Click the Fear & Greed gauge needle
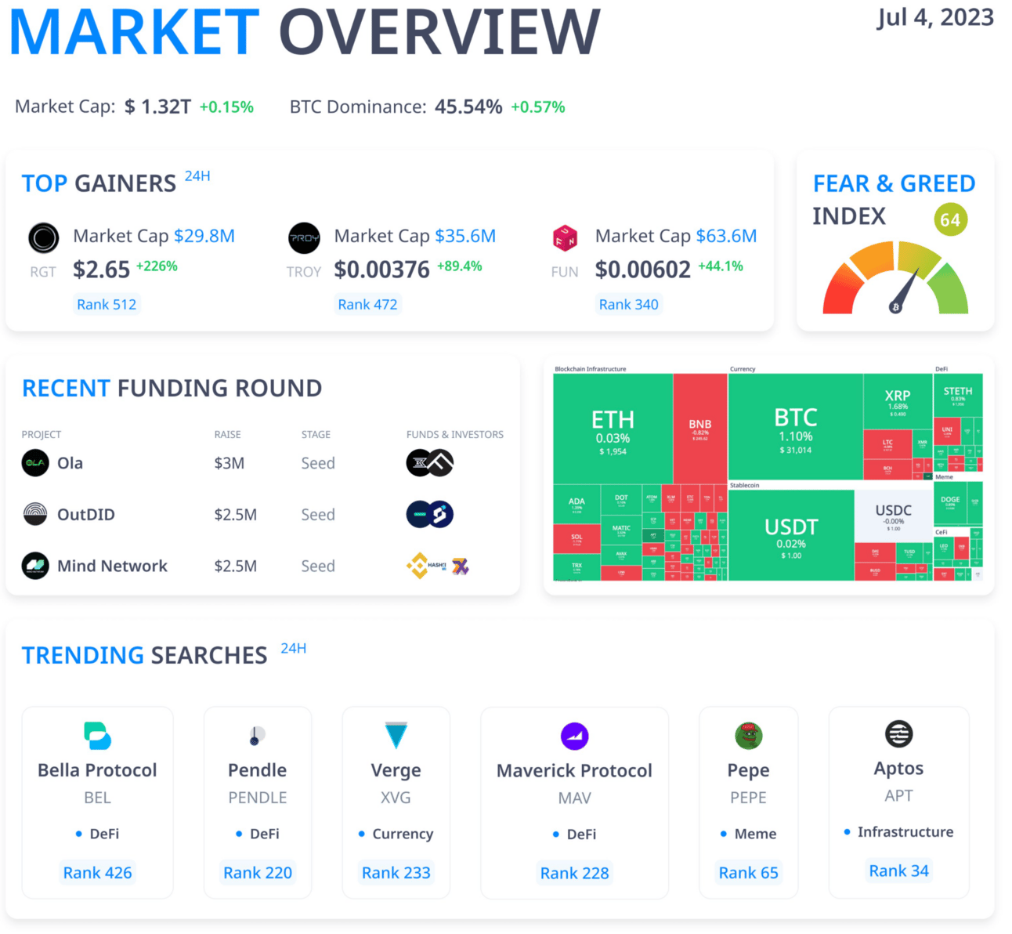This screenshot has height=934, width=1012. click(x=905, y=291)
